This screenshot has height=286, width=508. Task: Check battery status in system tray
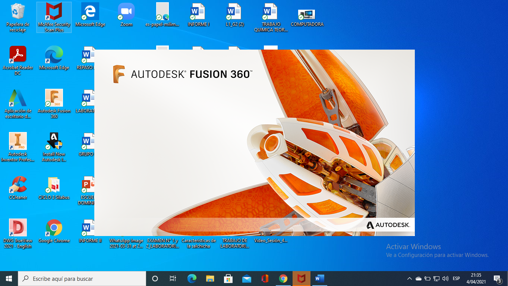click(x=427, y=279)
